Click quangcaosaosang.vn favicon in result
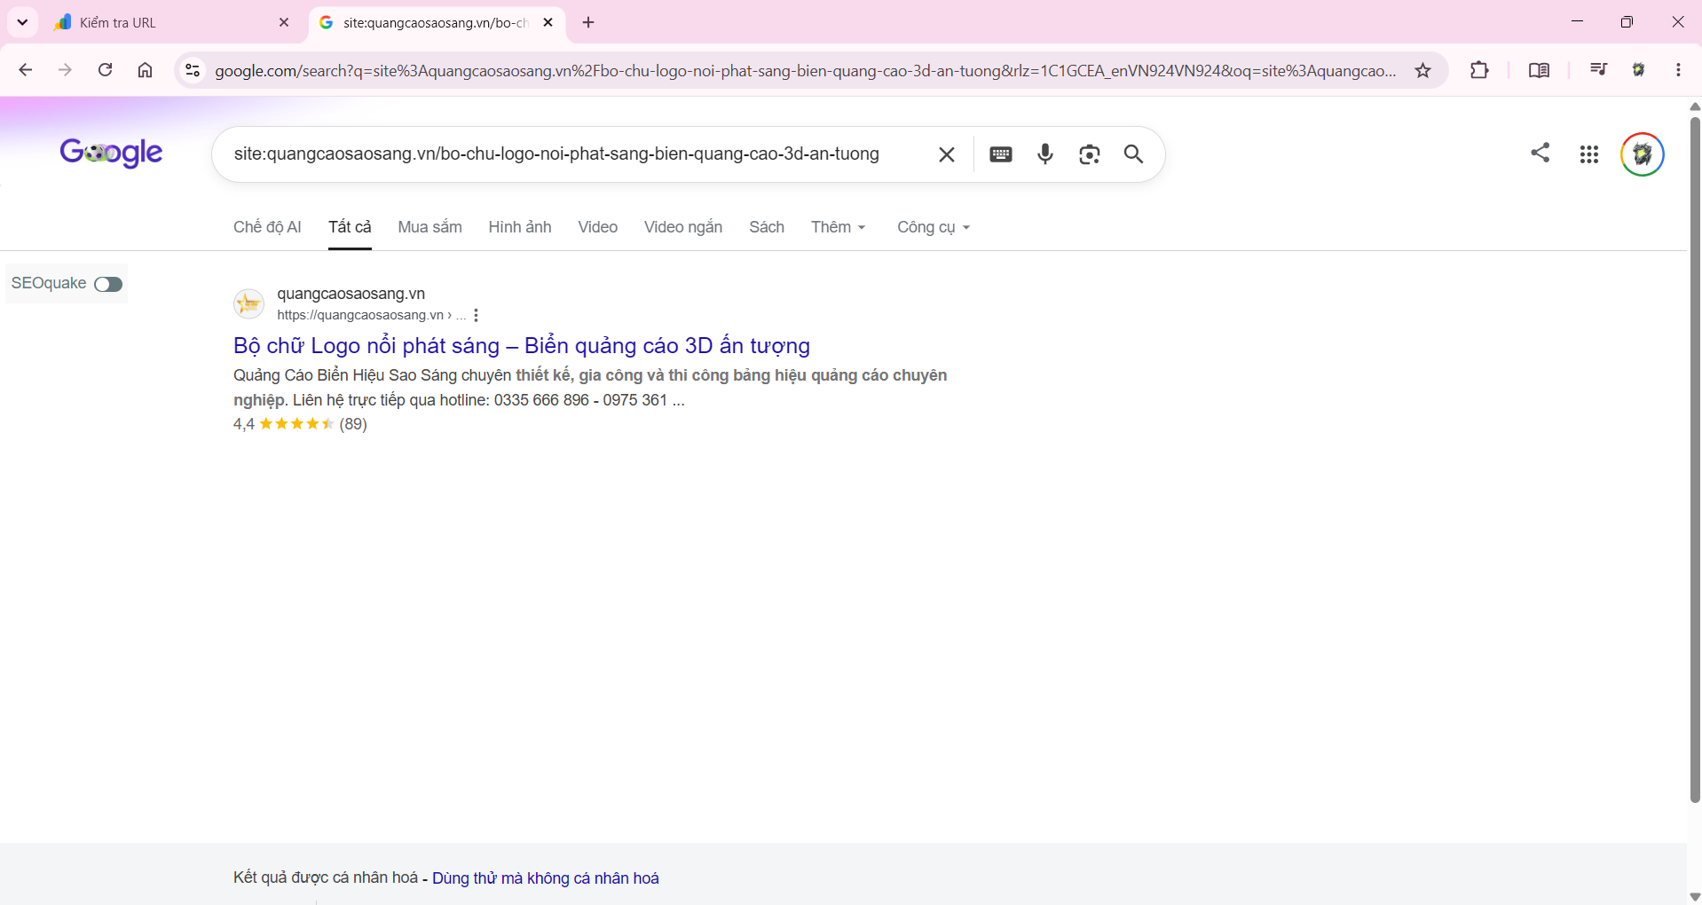Viewport: 1702px width, 905px height. click(248, 303)
